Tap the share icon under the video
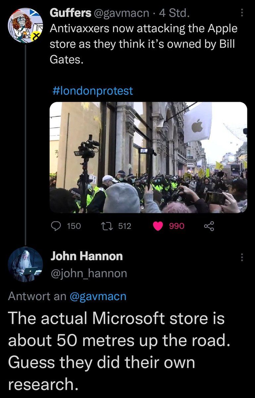255x398 pixels. 209,226
